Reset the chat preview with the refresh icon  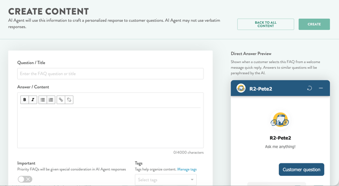pos(309,88)
